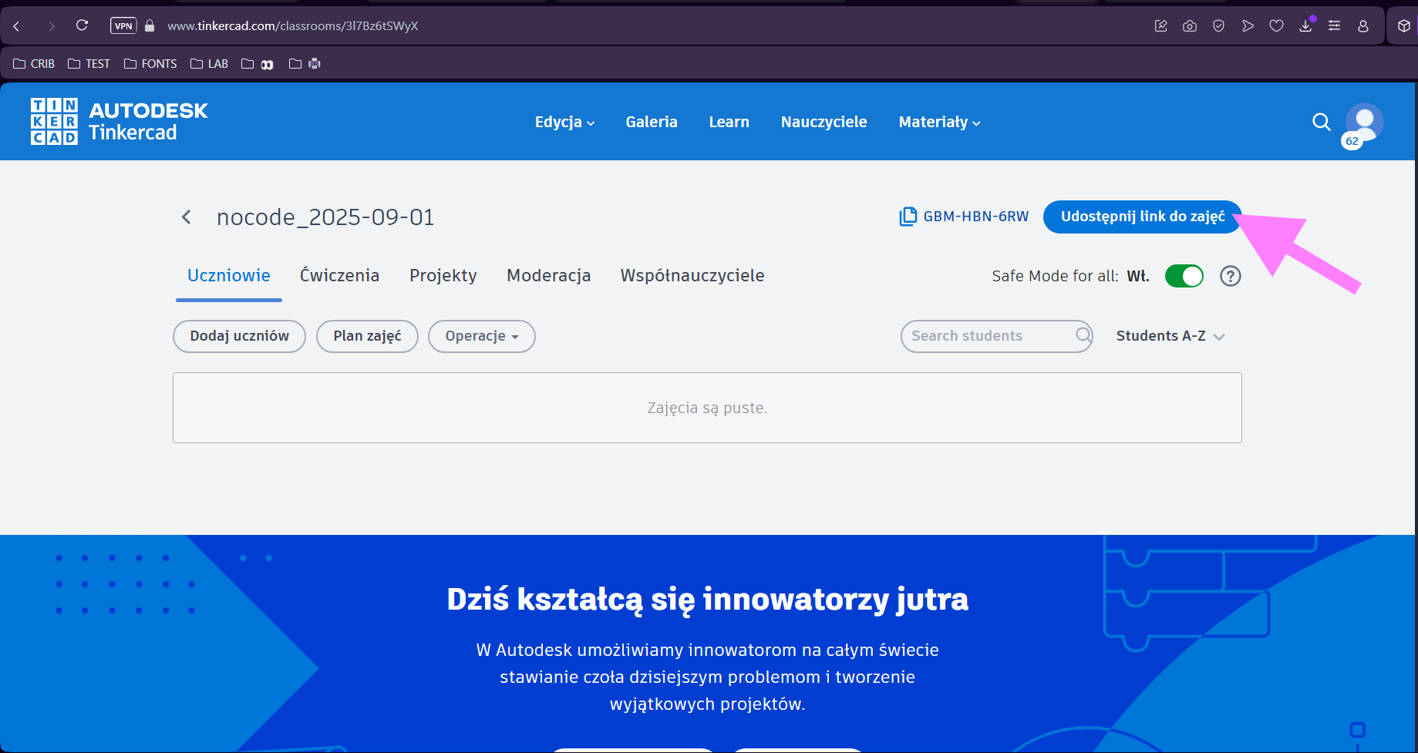Image resolution: width=1418 pixels, height=753 pixels.
Task: Click the back arrow beside nocode_2025-09-01
Action: point(186,217)
